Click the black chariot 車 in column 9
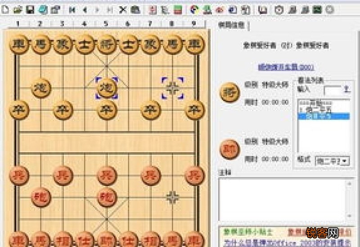Image resolution: width=360 pixels, height=247 pixels. click(x=195, y=44)
